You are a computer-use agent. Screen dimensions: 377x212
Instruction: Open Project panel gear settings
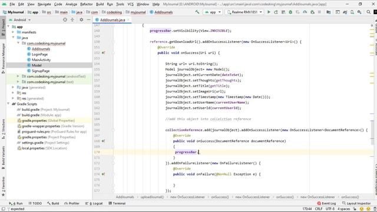point(81,19)
